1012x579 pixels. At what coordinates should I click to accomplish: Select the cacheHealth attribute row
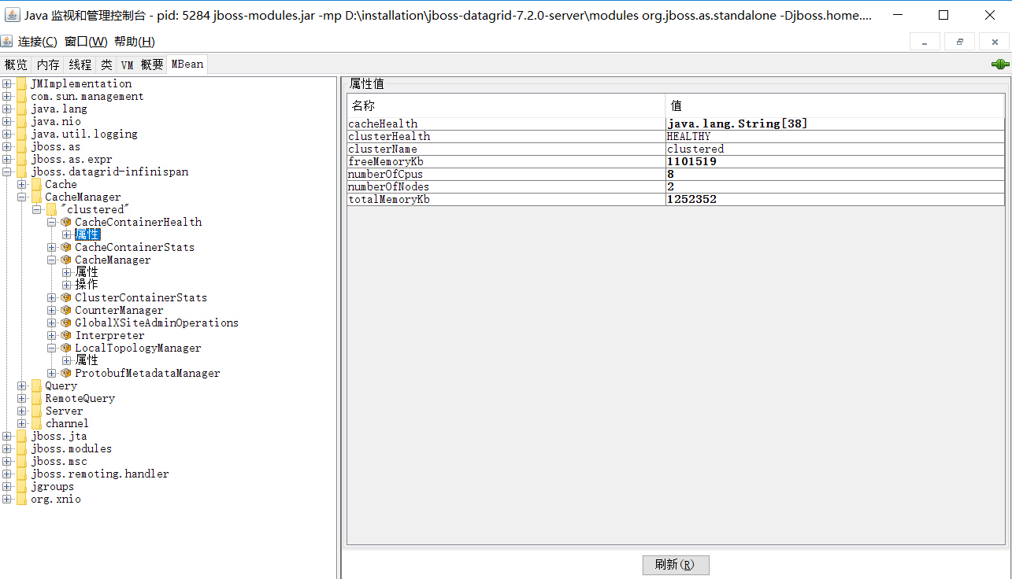point(676,124)
